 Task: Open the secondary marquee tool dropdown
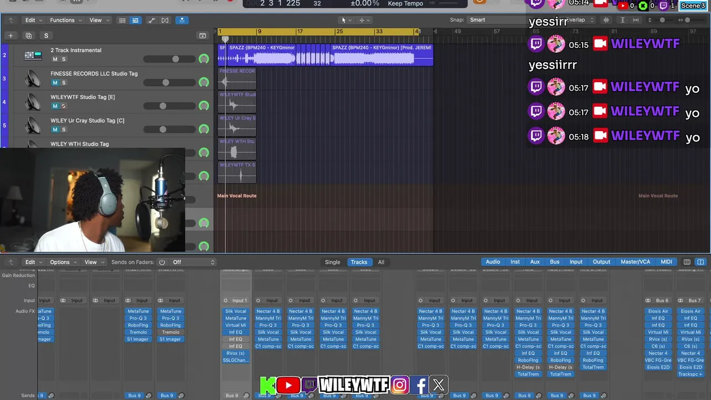point(365,20)
